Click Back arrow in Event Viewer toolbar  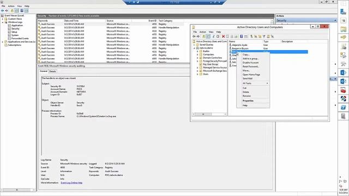3,10
